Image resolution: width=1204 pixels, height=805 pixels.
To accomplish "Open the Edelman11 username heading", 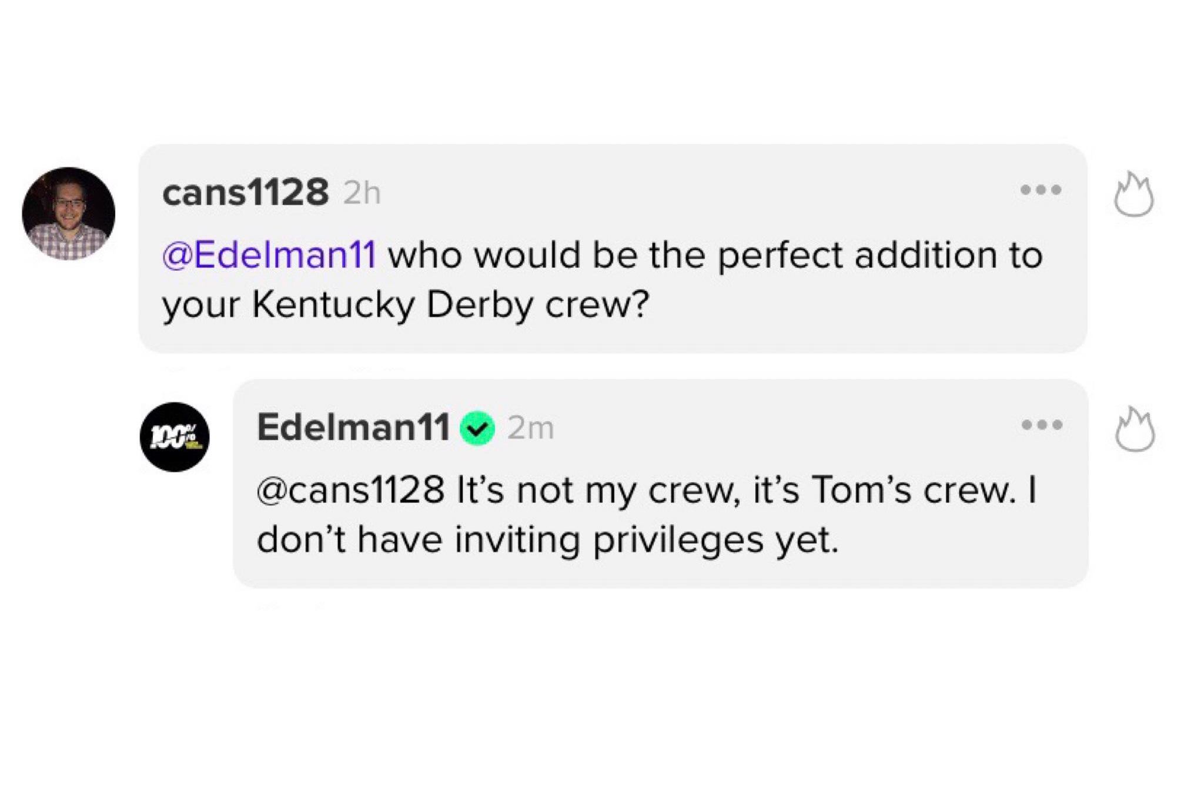I will coord(353,427).
